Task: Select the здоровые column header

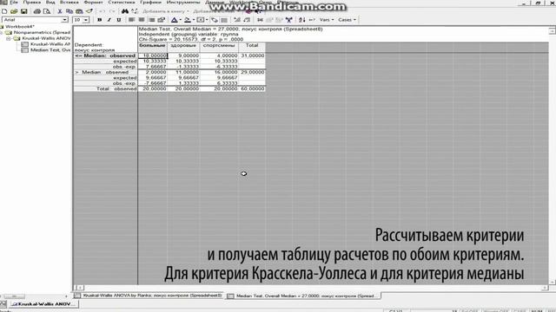Action: pyautogui.click(x=183, y=47)
